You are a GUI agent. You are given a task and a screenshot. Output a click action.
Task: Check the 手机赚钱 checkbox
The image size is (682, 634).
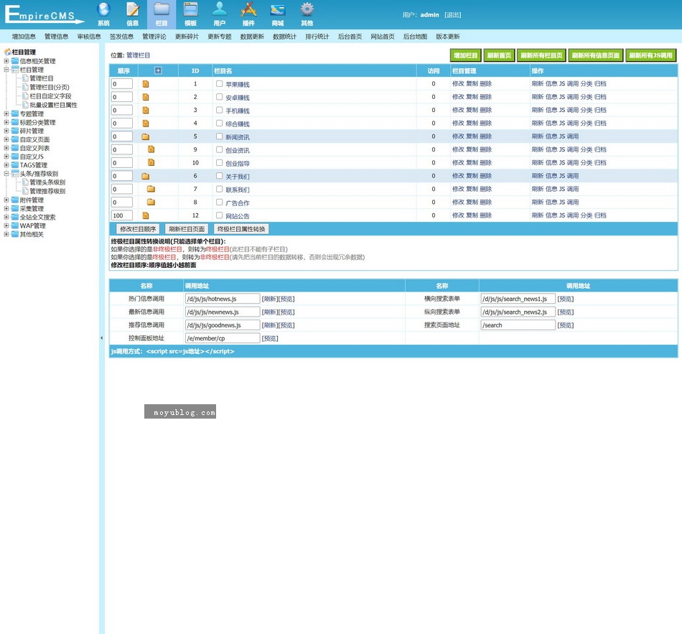tap(219, 110)
